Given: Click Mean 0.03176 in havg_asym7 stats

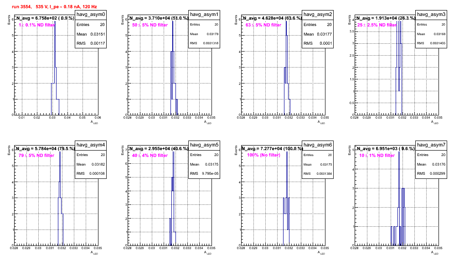Looking at the screenshot, I should [x=431, y=164].
